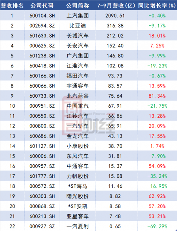Viewport: 177px width, 231px height.
Task: Click the 宇通客车 company cell
Action: click(77, 86)
